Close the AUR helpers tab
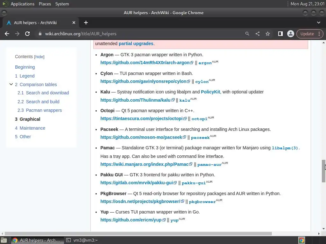326x244 pixels. (74, 23)
